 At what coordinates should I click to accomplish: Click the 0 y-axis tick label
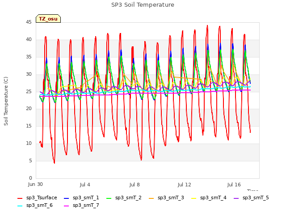click(30, 178)
